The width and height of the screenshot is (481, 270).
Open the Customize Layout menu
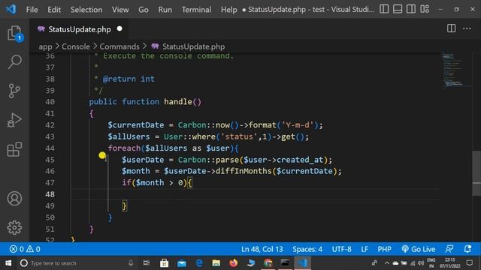[425, 9]
